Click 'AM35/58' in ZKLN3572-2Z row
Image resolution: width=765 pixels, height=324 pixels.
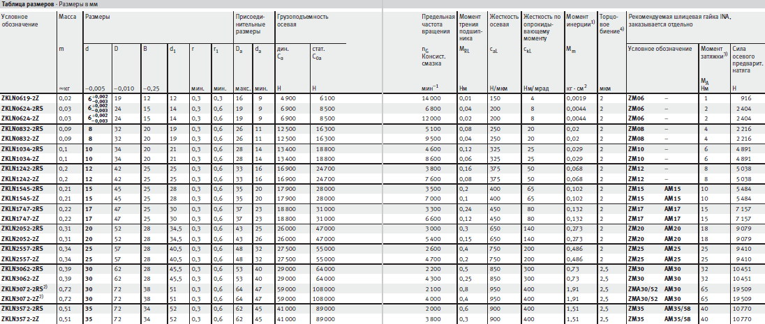(678, 320)
